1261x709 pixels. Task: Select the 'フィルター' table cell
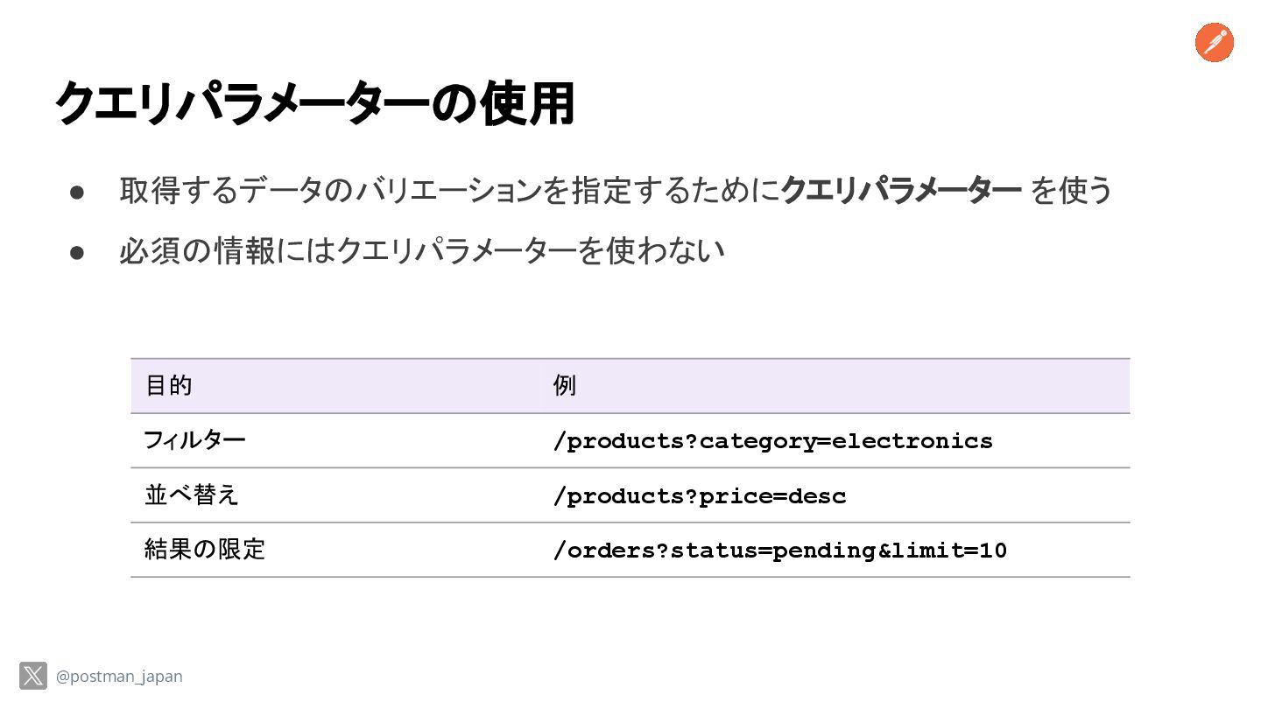(194, 440)
